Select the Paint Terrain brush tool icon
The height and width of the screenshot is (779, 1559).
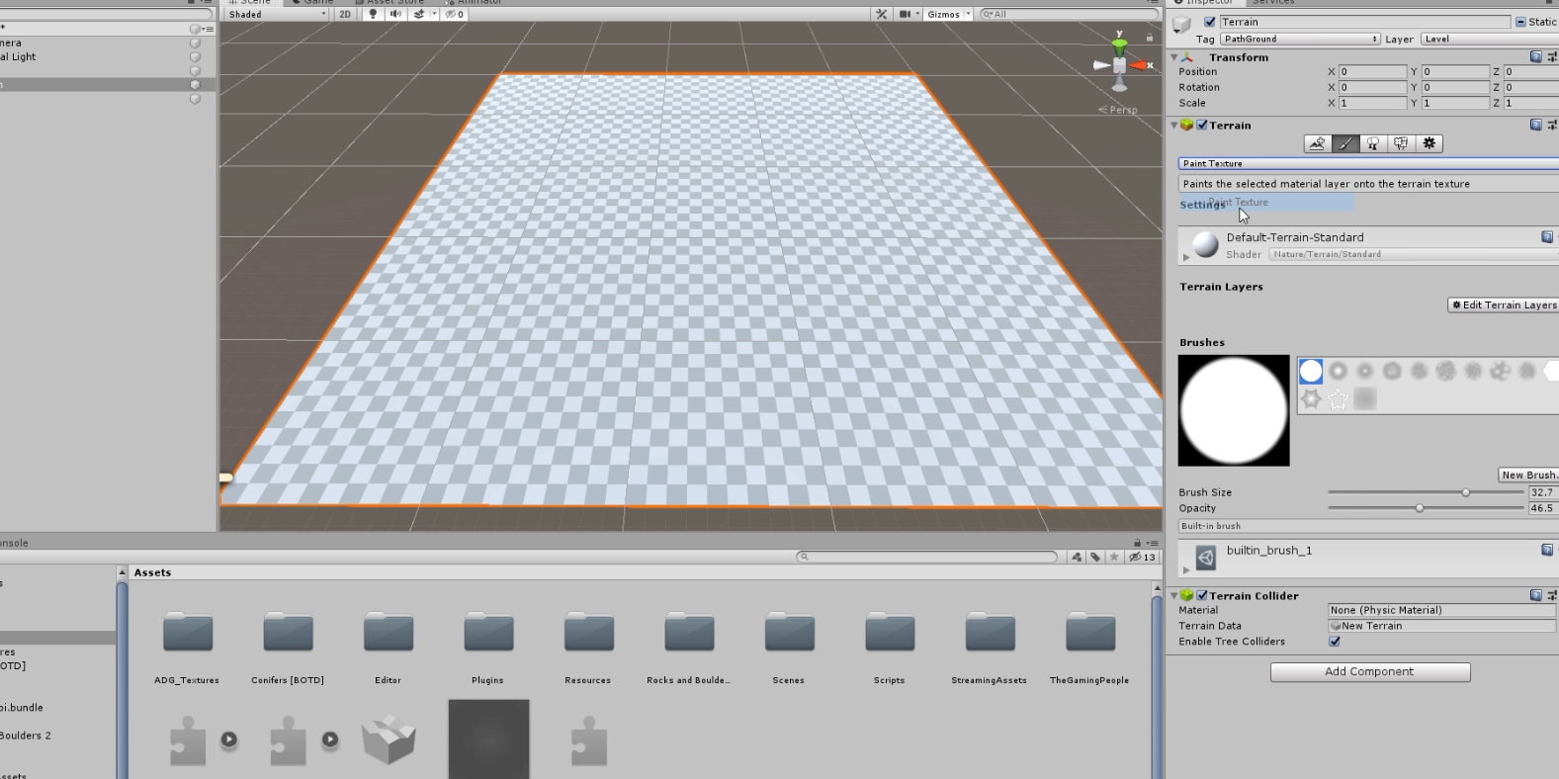click(x=1345, y=144)
